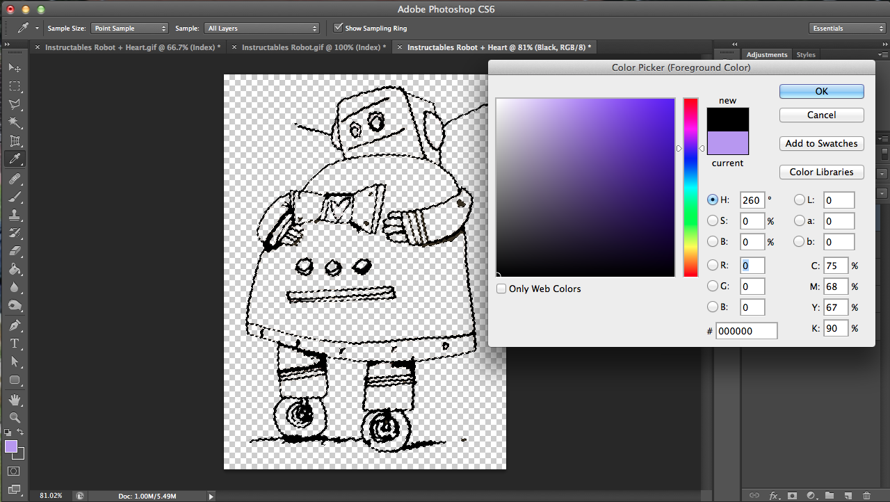
Task: Toggle Quick Mask mode
Action: [x=15, y=471]
